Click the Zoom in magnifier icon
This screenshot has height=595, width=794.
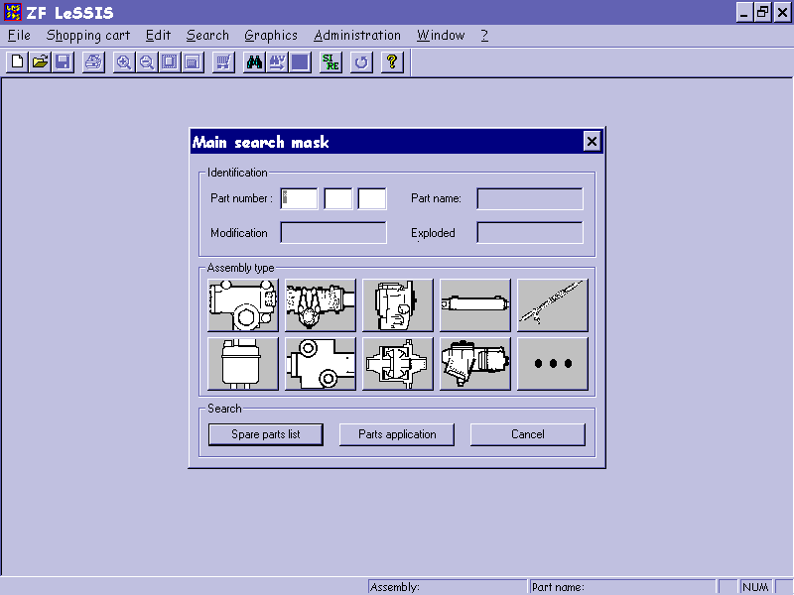coord(123,62)
